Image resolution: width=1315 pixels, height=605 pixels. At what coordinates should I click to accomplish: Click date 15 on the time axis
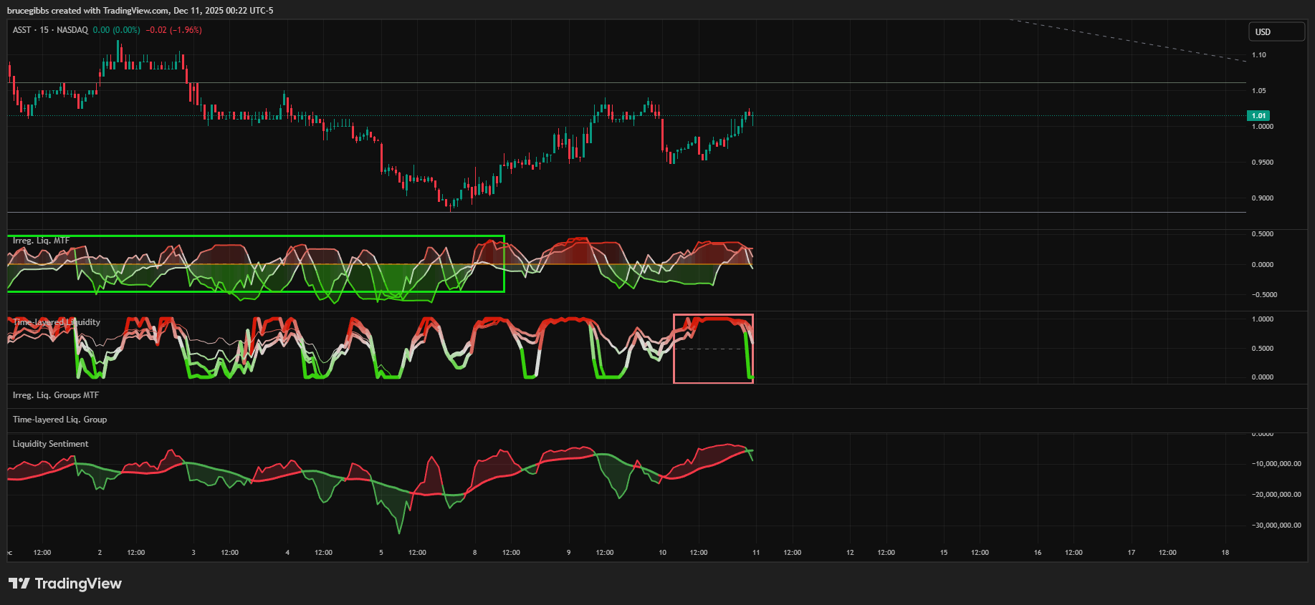pos(944,553)
